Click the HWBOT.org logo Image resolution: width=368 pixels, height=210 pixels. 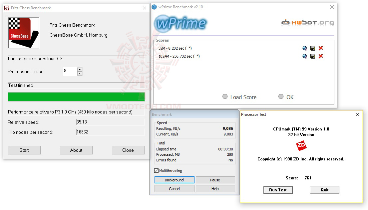tap(308, 23)
